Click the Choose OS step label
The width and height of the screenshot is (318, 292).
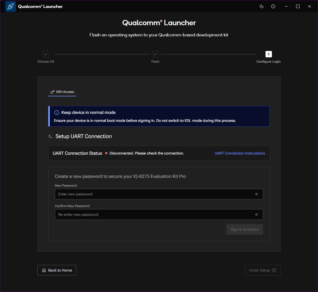[46, 62]
